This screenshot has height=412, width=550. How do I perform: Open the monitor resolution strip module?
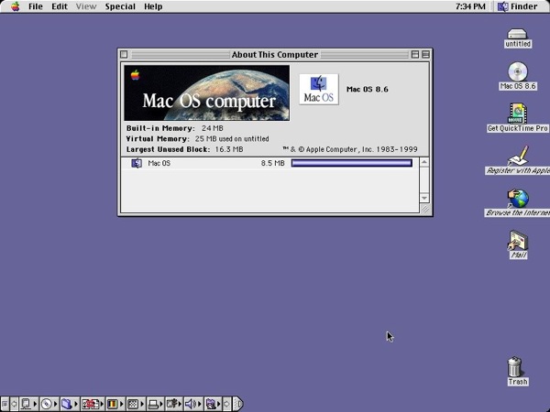[136, 404]
